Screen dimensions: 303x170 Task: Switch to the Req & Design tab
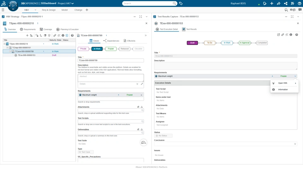click(x=49, y=10)
